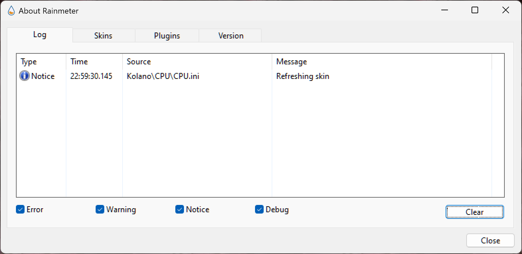Click the source Kolano\CPU\CPU.ini
This screenshot has height=254, width=522.
click(x=163, y=76)
